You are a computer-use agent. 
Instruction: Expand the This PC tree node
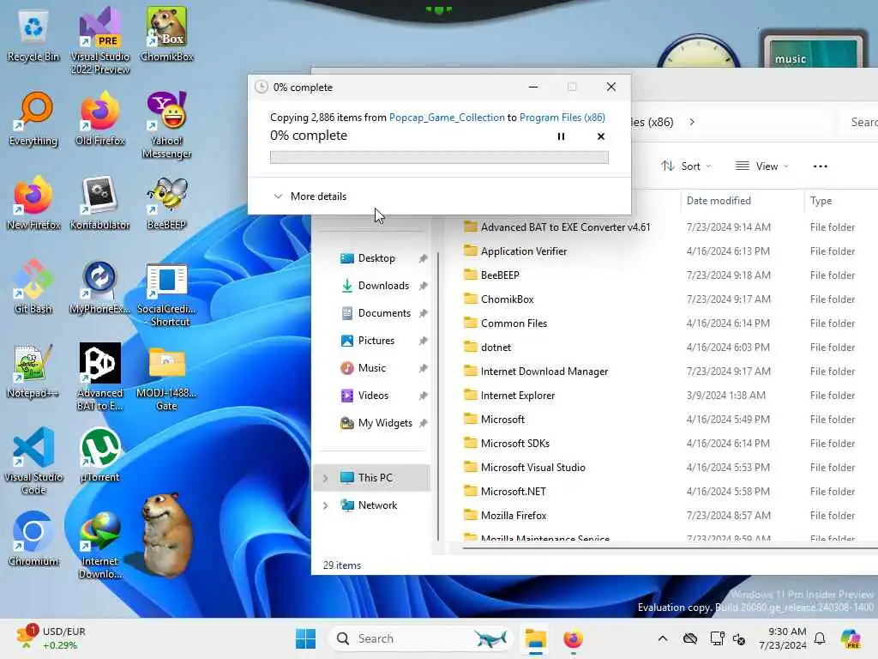coord(325,478)
